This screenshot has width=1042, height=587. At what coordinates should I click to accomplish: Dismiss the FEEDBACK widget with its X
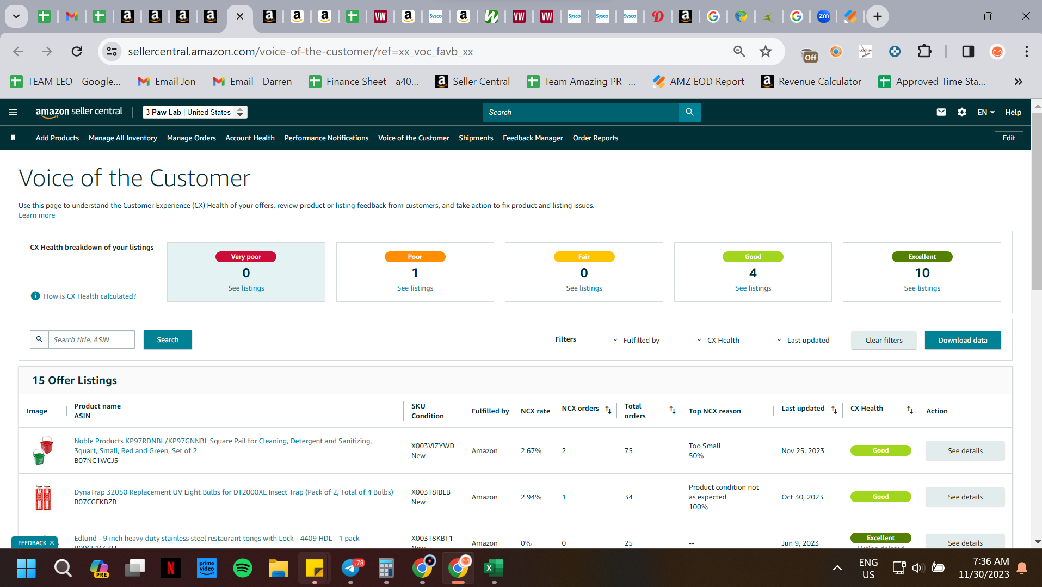52,542
